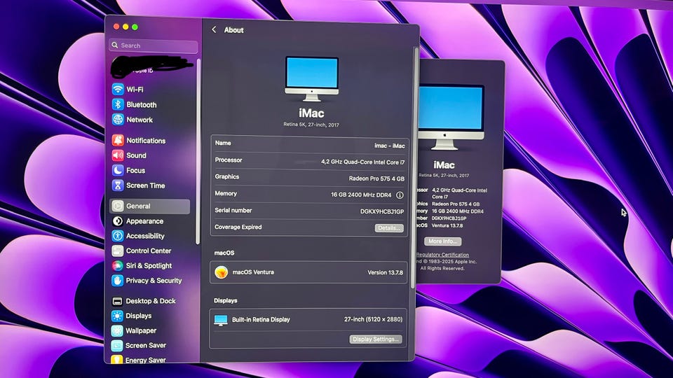Open the Focus moon icon

118,170
